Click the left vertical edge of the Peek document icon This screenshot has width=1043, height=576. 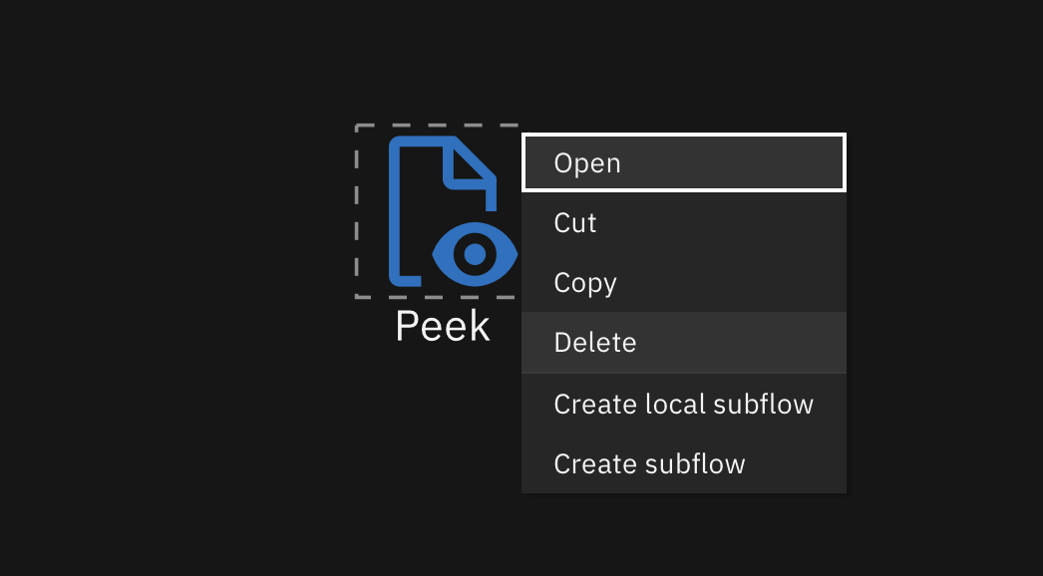click(395, 209)
